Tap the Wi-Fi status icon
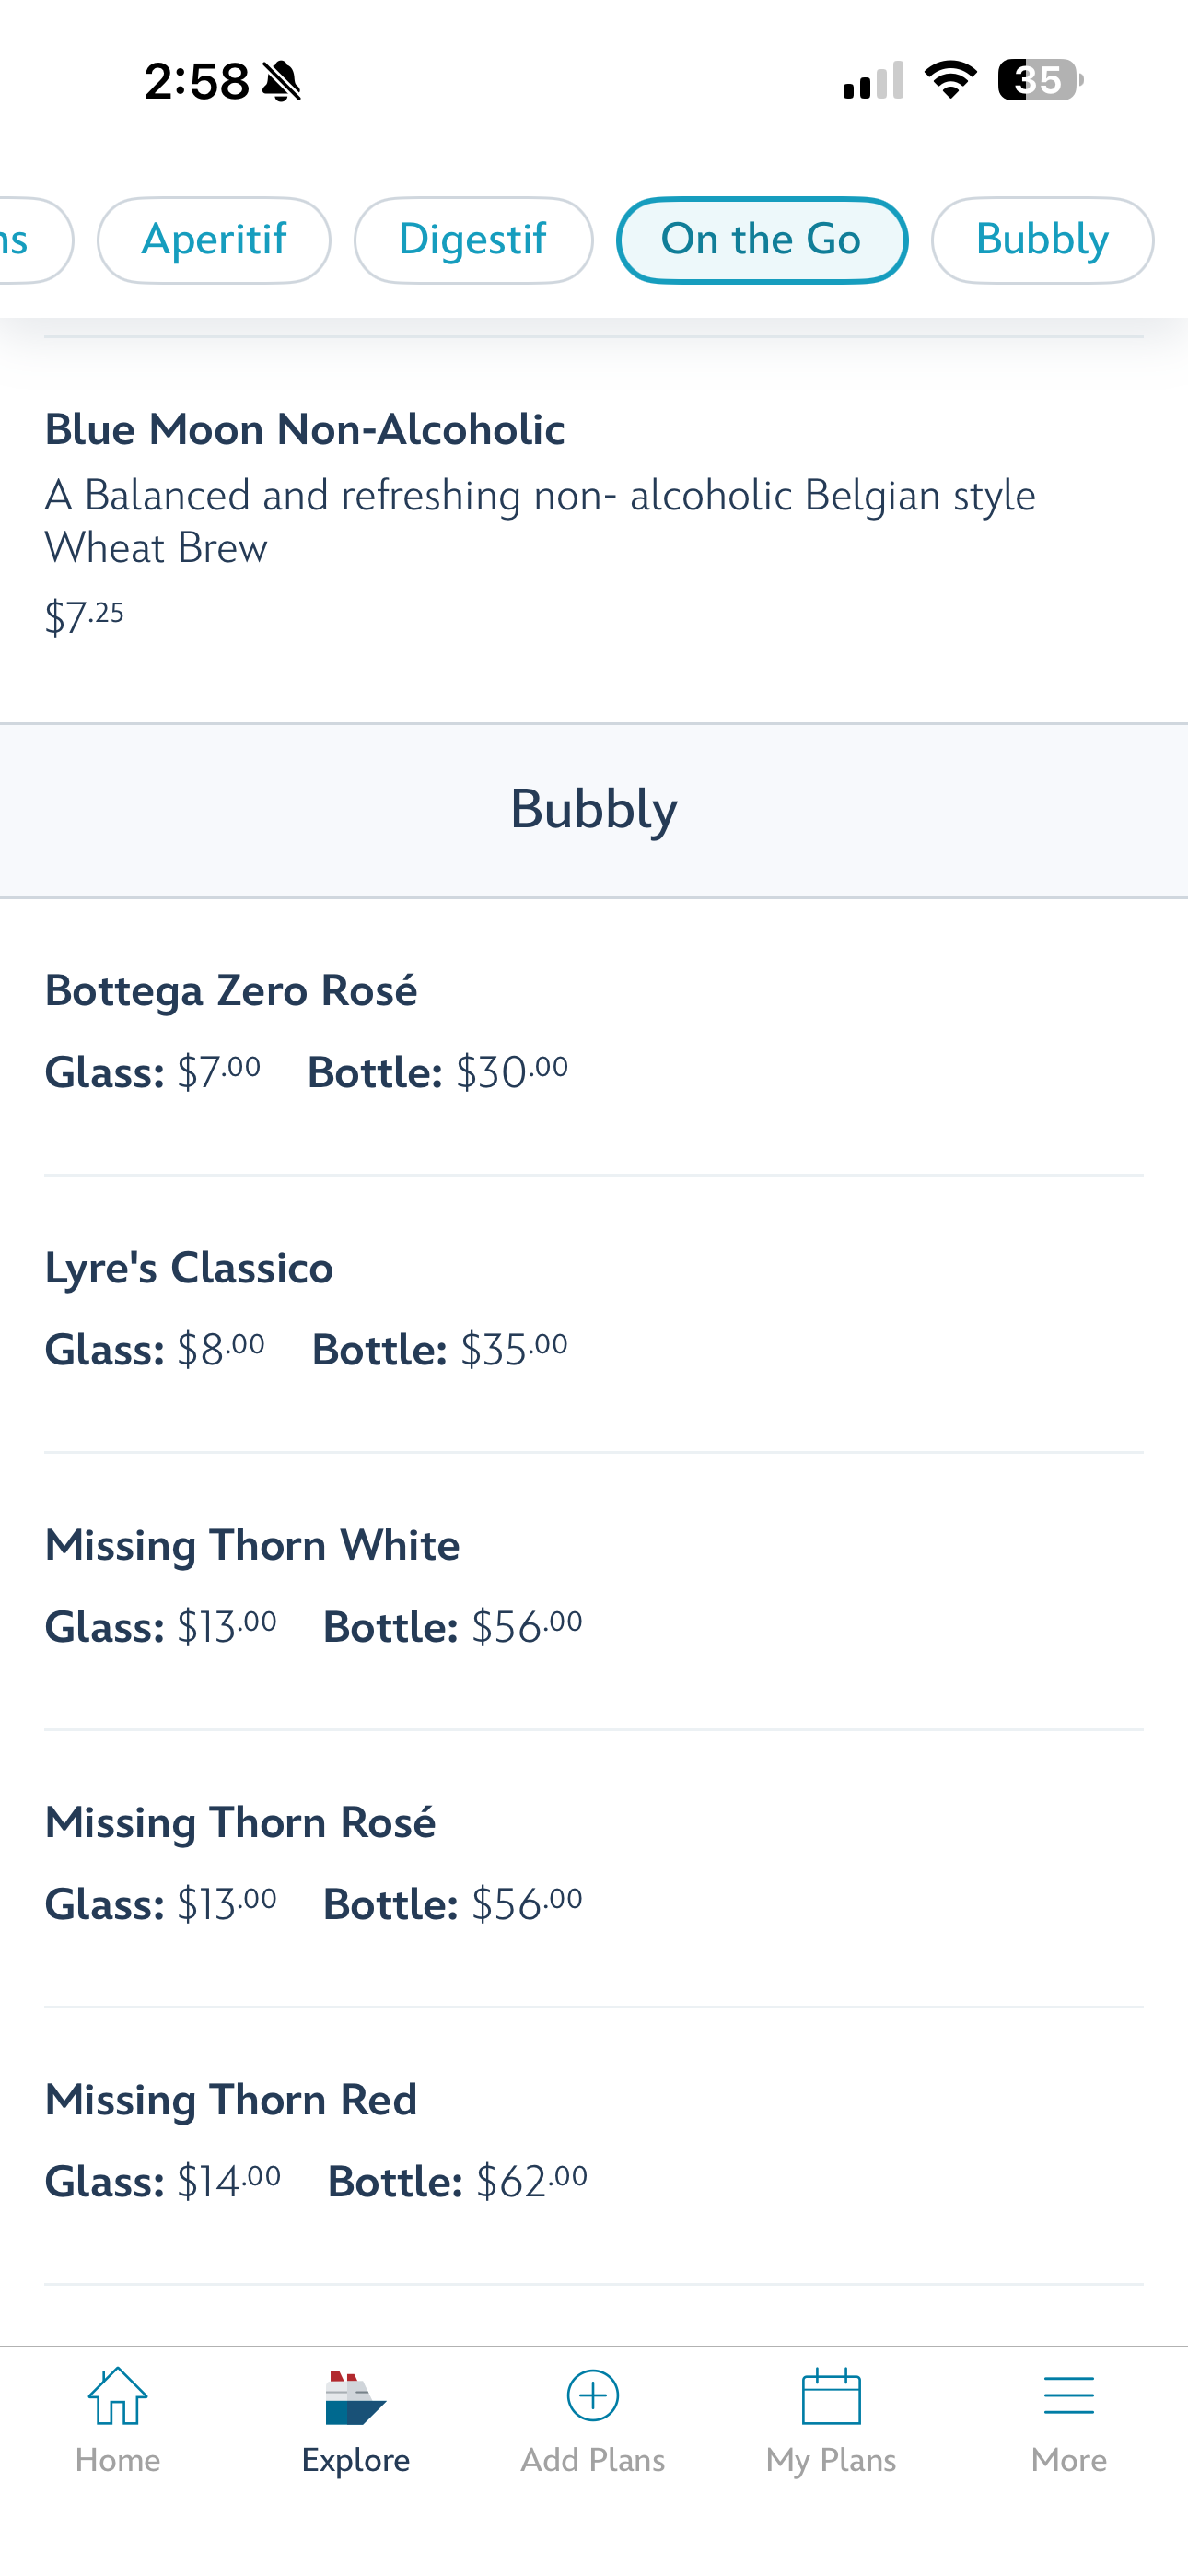Screen dimensions: 1188x2576 tap(950, 80)
